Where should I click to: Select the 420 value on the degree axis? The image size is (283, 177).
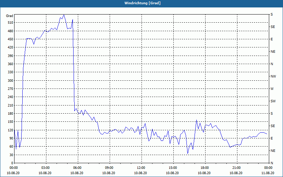tap(11, 47)
